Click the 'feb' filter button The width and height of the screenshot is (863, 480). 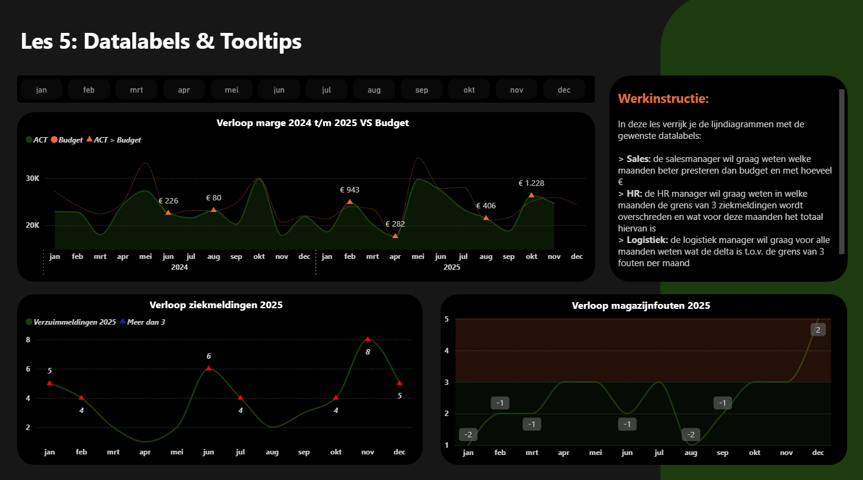click(89, 89)
